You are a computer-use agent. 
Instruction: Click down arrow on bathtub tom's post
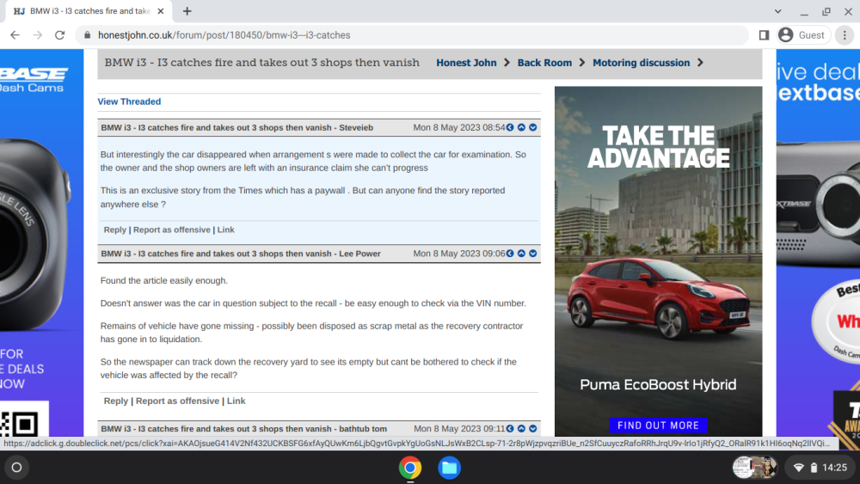[x=532, y=429]
